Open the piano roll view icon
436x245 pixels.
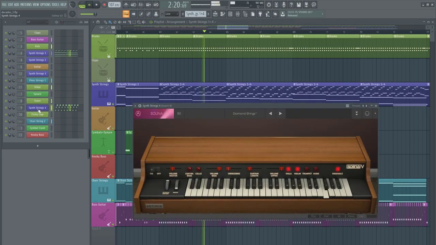[223, 14]
